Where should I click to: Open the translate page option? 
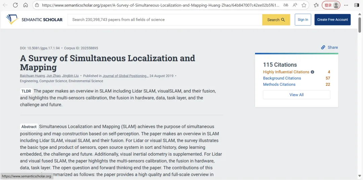(286, 5)
